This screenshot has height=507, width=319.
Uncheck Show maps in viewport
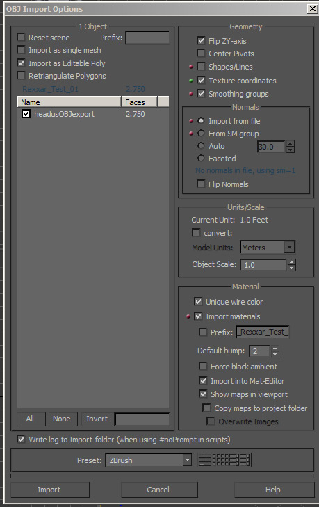click(x=204, y=394)
